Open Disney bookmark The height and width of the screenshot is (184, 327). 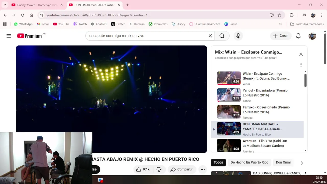(178, 24)
